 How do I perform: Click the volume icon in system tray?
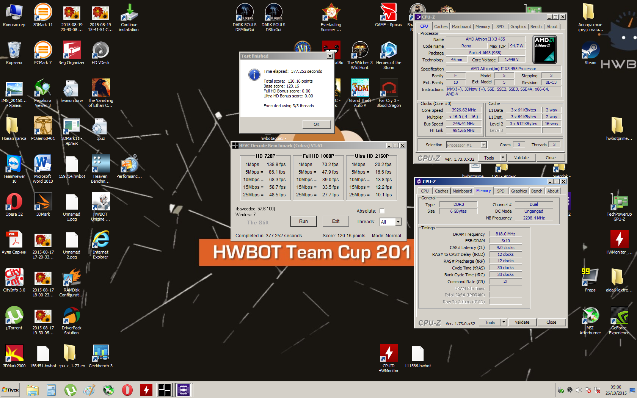pos(579,390)
